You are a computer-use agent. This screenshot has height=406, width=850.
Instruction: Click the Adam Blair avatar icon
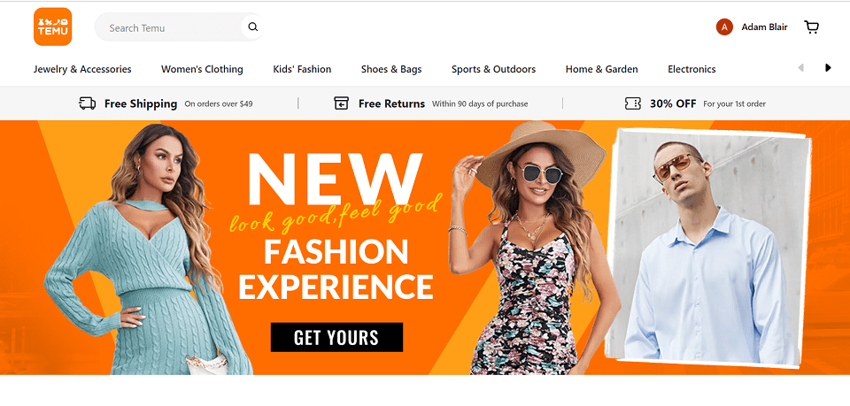point(724,27)
